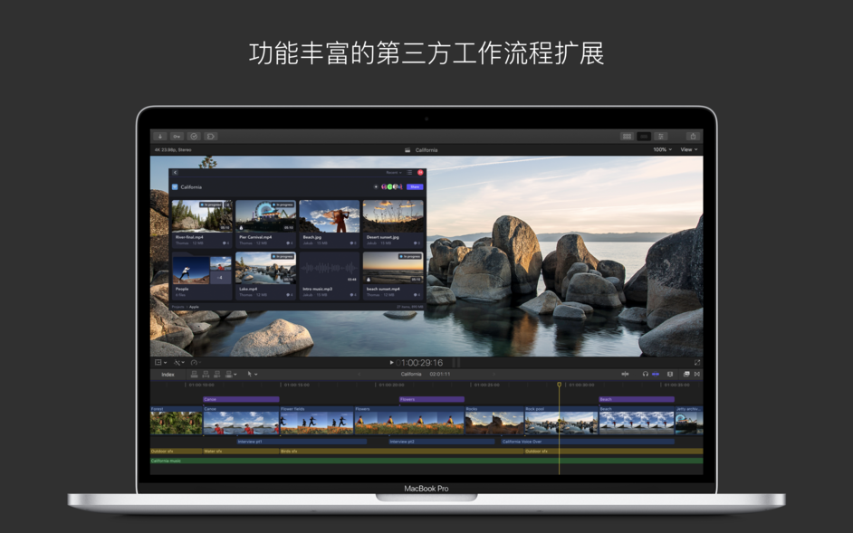
Task: Open the Frame.io workflow extension icon
Action: [210, 134]
